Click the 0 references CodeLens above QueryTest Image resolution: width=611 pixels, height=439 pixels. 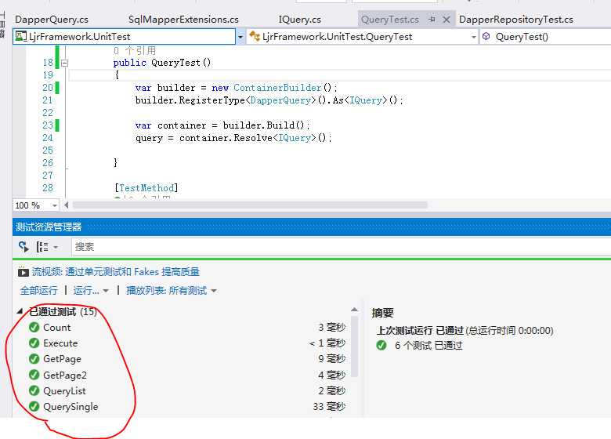click(135, 50)
